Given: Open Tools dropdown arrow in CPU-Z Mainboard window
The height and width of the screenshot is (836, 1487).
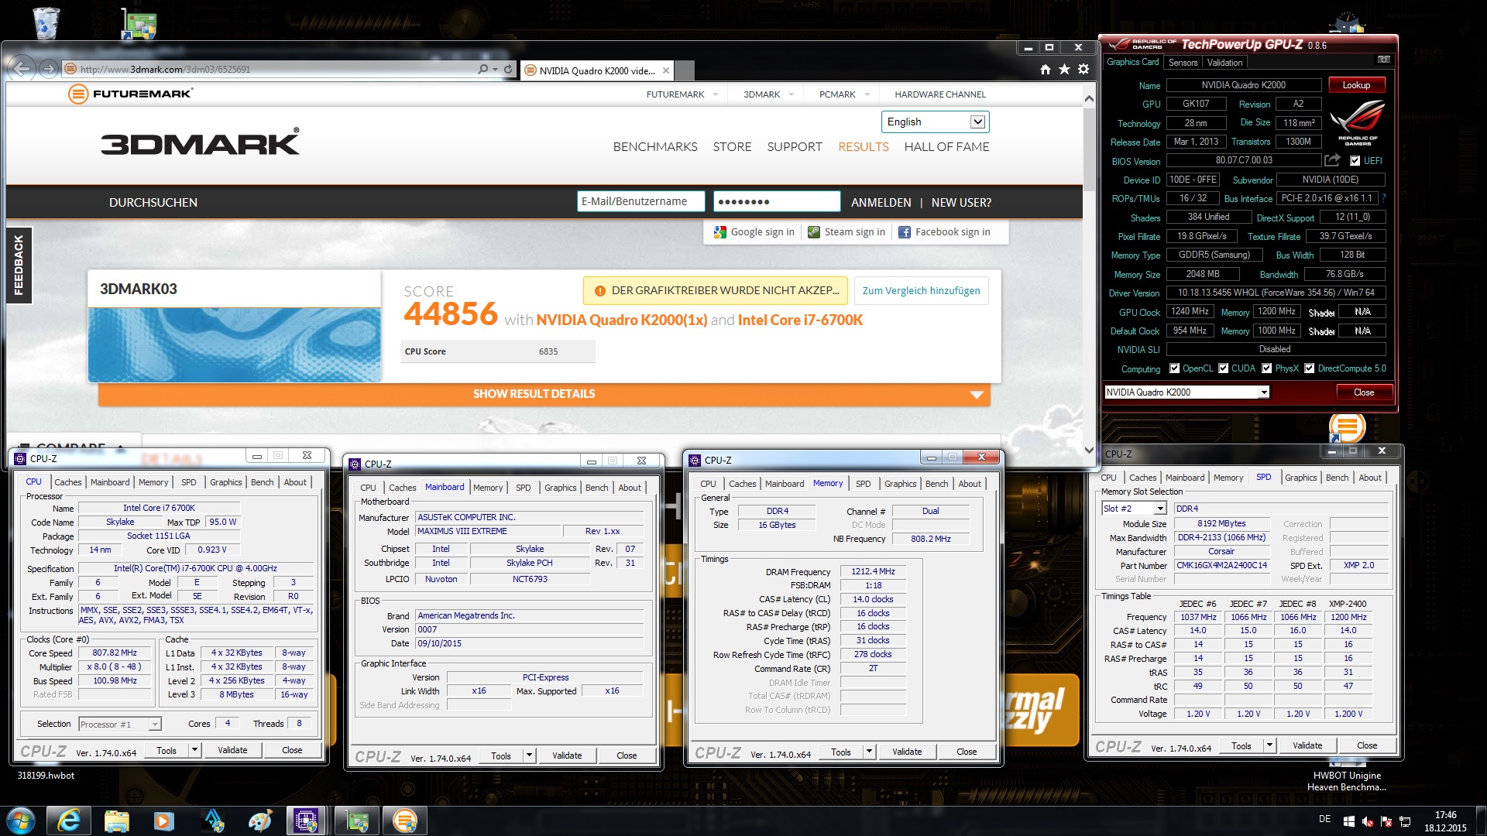Looking at the screenshot, I should click(x=529, y=755).
